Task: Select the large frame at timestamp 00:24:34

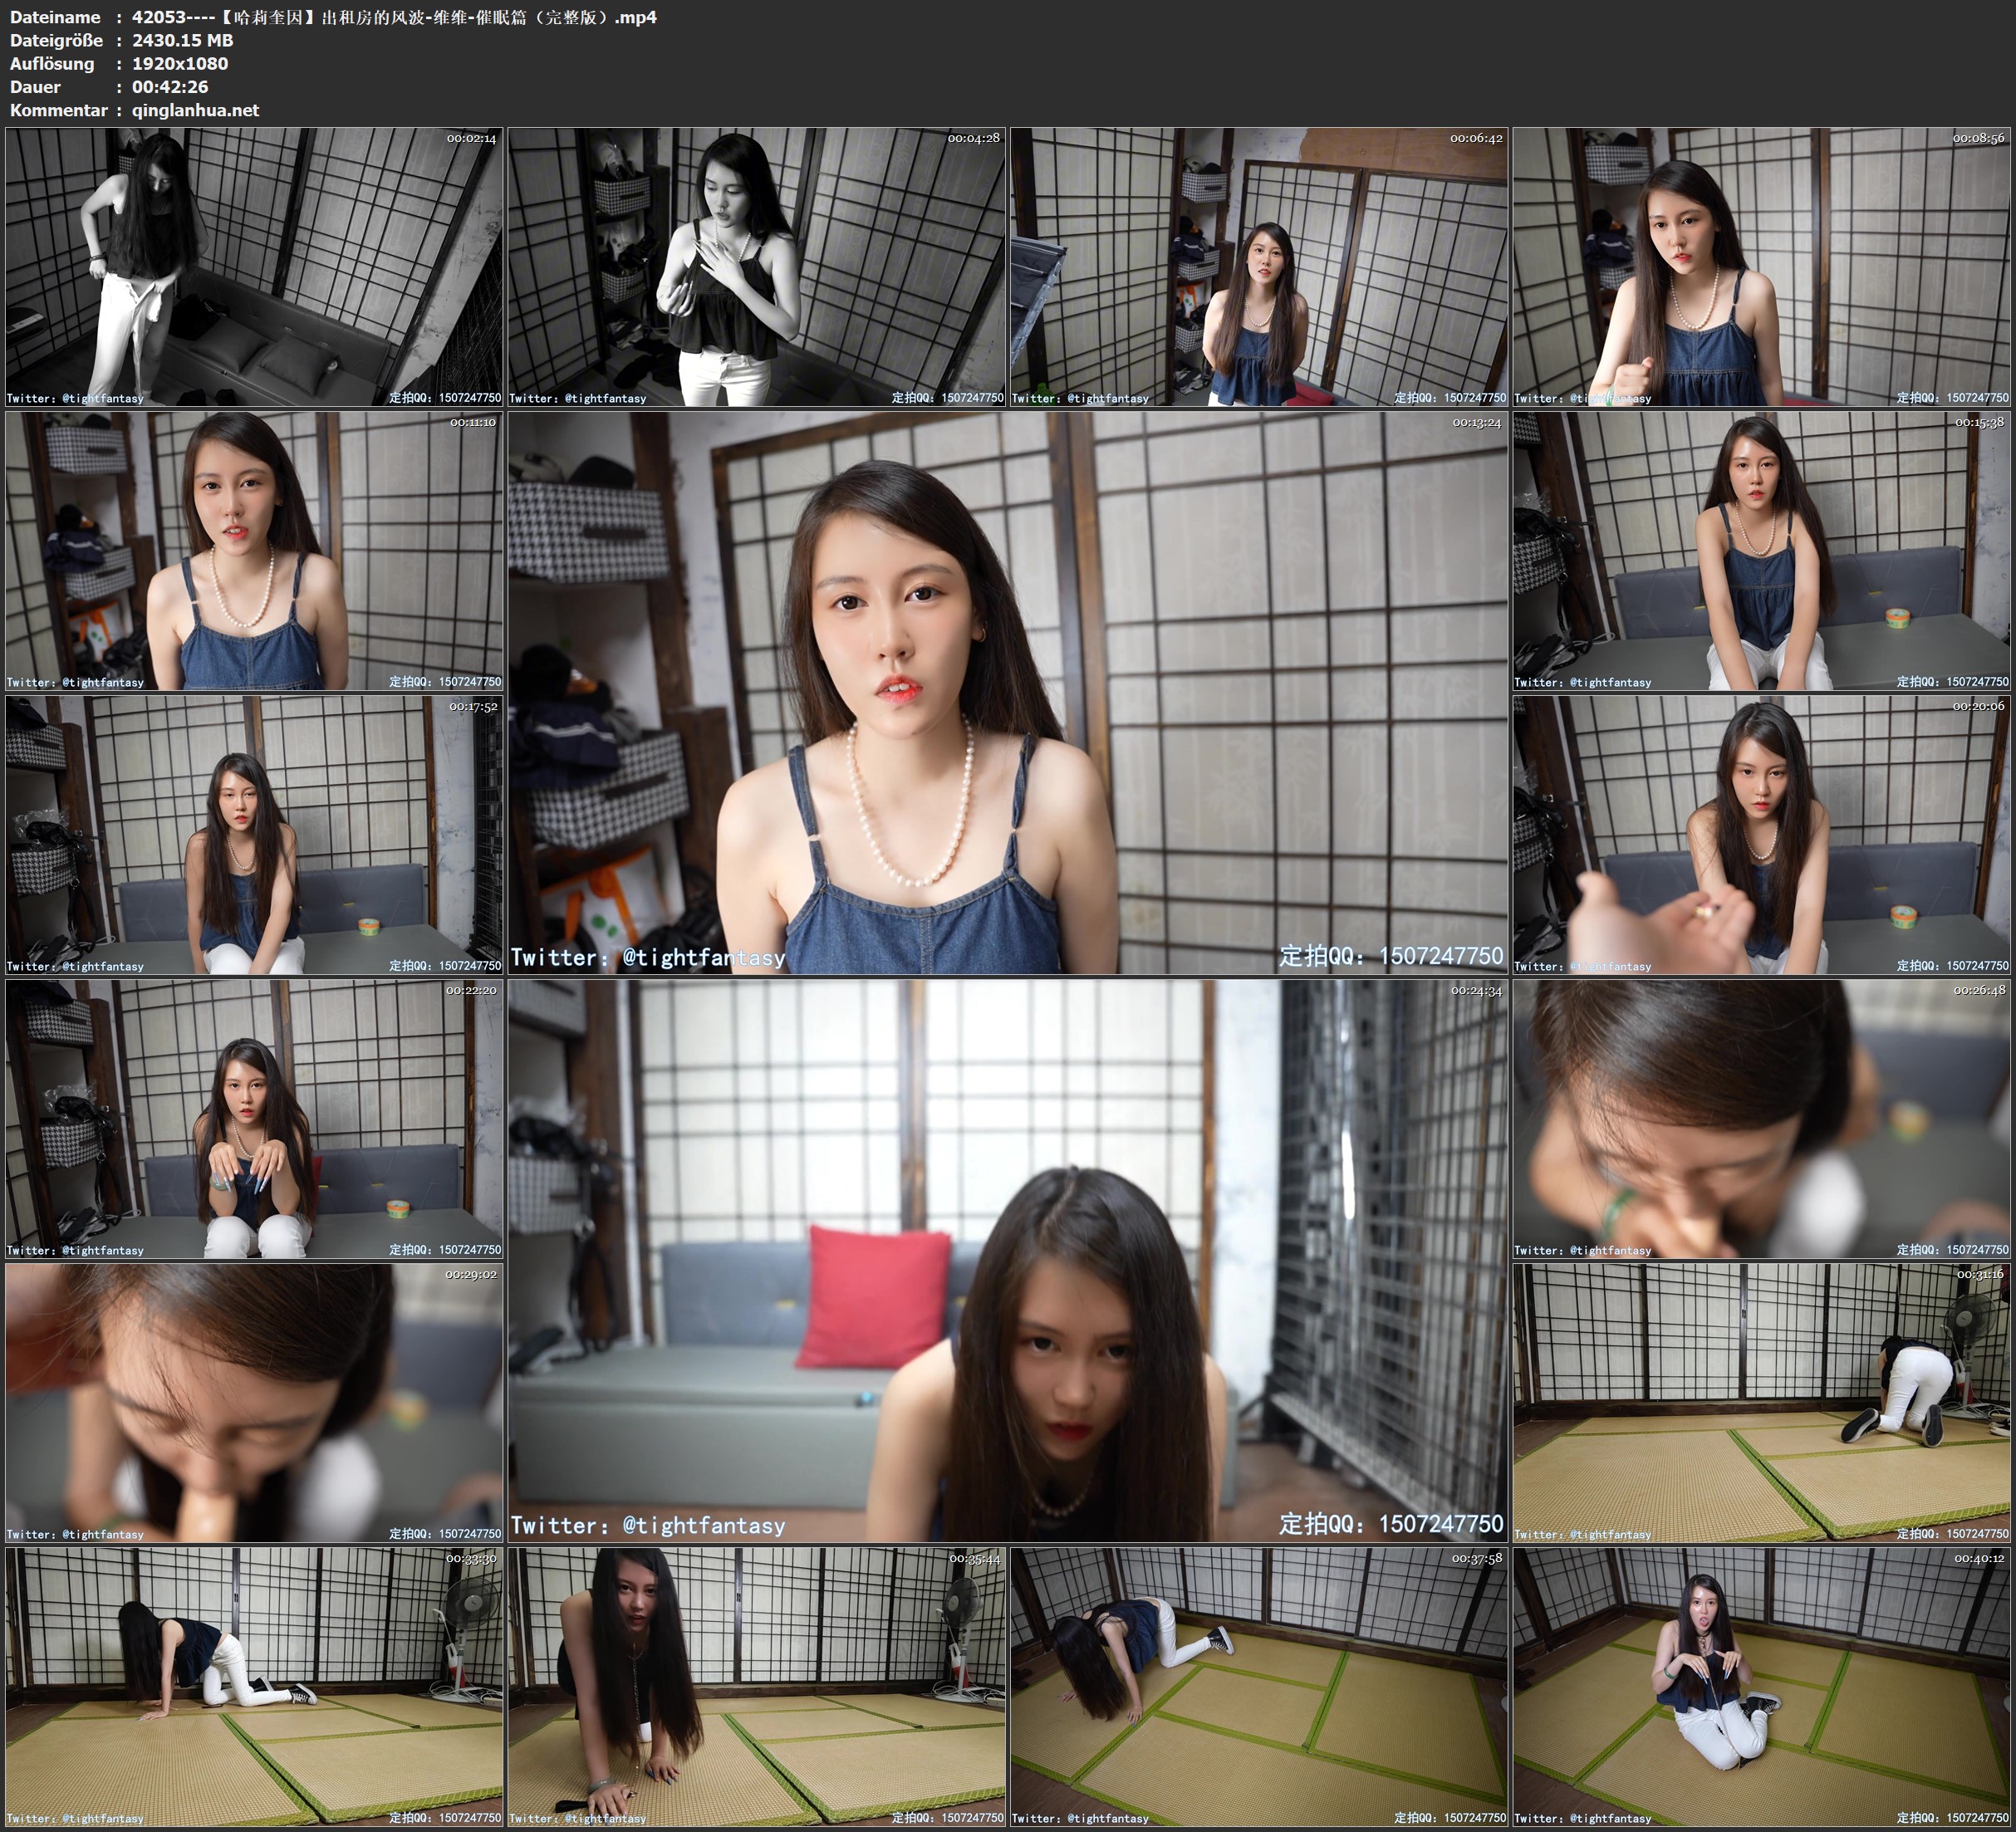Action: point(1007,1261)
